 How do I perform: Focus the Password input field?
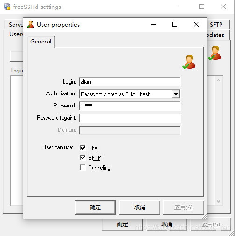click(x=130, y=106)
